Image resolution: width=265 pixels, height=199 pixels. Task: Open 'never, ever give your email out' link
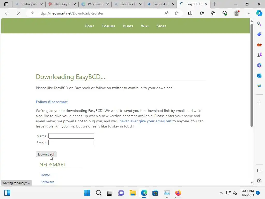pos(145,121)
